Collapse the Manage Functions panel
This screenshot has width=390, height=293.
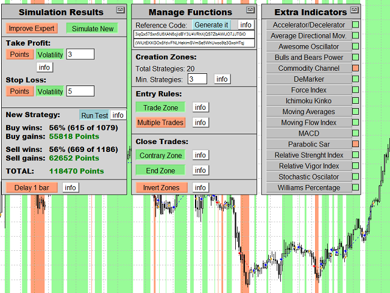point(250,10)
